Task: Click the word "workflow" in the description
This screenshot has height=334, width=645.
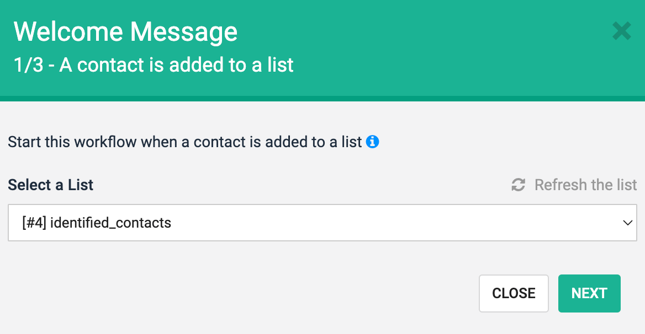Action: coord(105,142)
